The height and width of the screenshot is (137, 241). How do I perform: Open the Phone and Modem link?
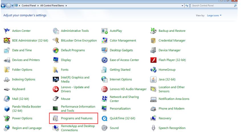click(x=171, y=109)
